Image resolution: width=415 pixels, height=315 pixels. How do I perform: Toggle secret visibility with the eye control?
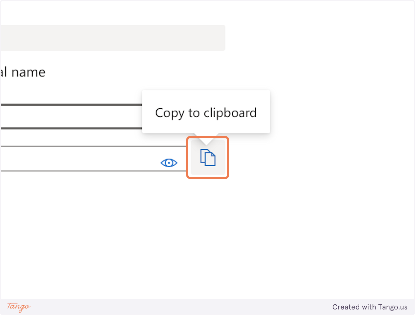click(169, 162)
